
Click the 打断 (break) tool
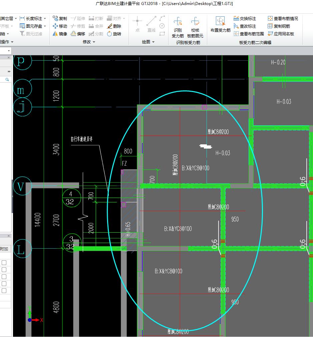pos(96,18)
